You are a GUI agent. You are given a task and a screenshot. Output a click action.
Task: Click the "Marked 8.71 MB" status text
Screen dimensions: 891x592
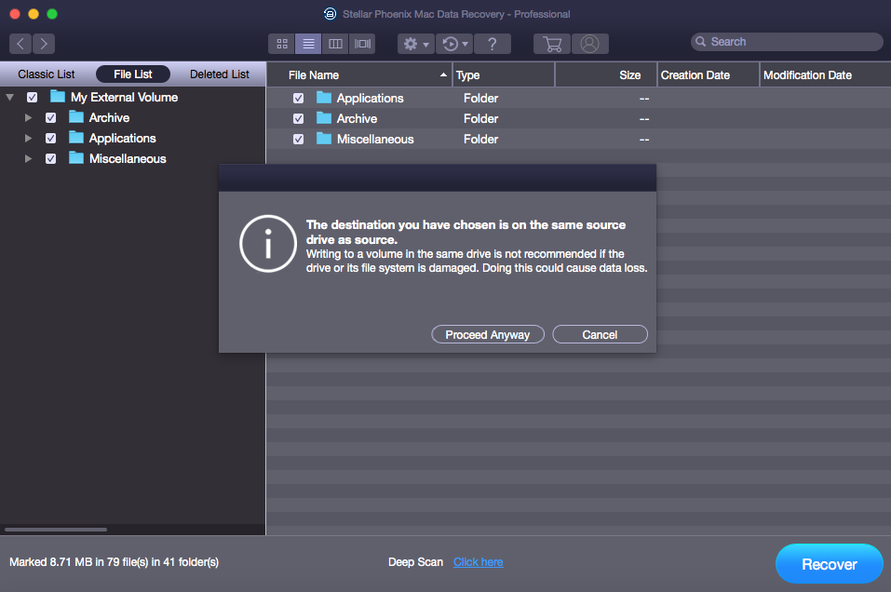pyautogui.click(x=114, y=562)
